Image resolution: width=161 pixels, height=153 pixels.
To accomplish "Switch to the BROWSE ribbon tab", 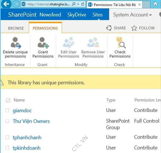I will click(x=16, y=28).
